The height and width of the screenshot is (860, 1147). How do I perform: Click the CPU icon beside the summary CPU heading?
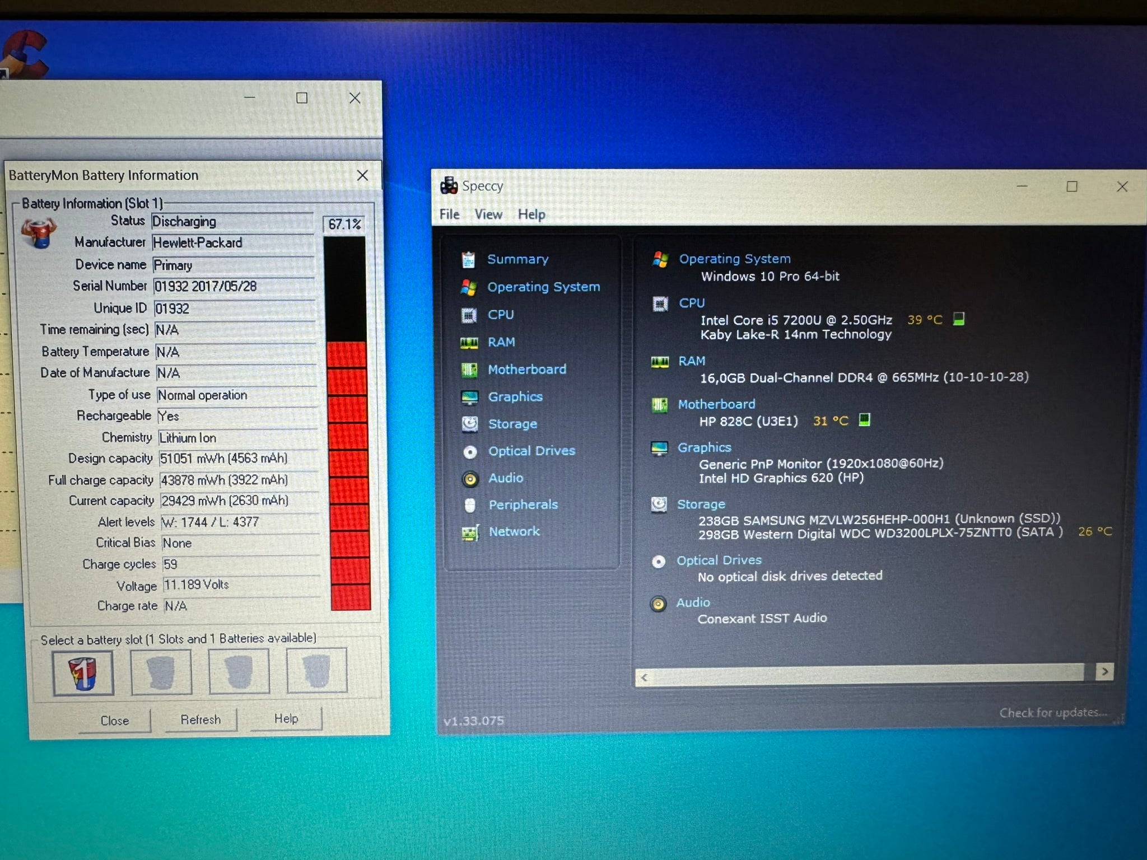[x=660, y=303]
